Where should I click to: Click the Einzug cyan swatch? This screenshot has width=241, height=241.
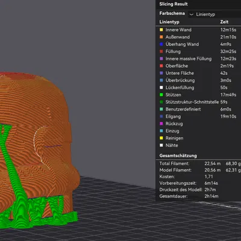pyautogui.click(x=161, y=131)
